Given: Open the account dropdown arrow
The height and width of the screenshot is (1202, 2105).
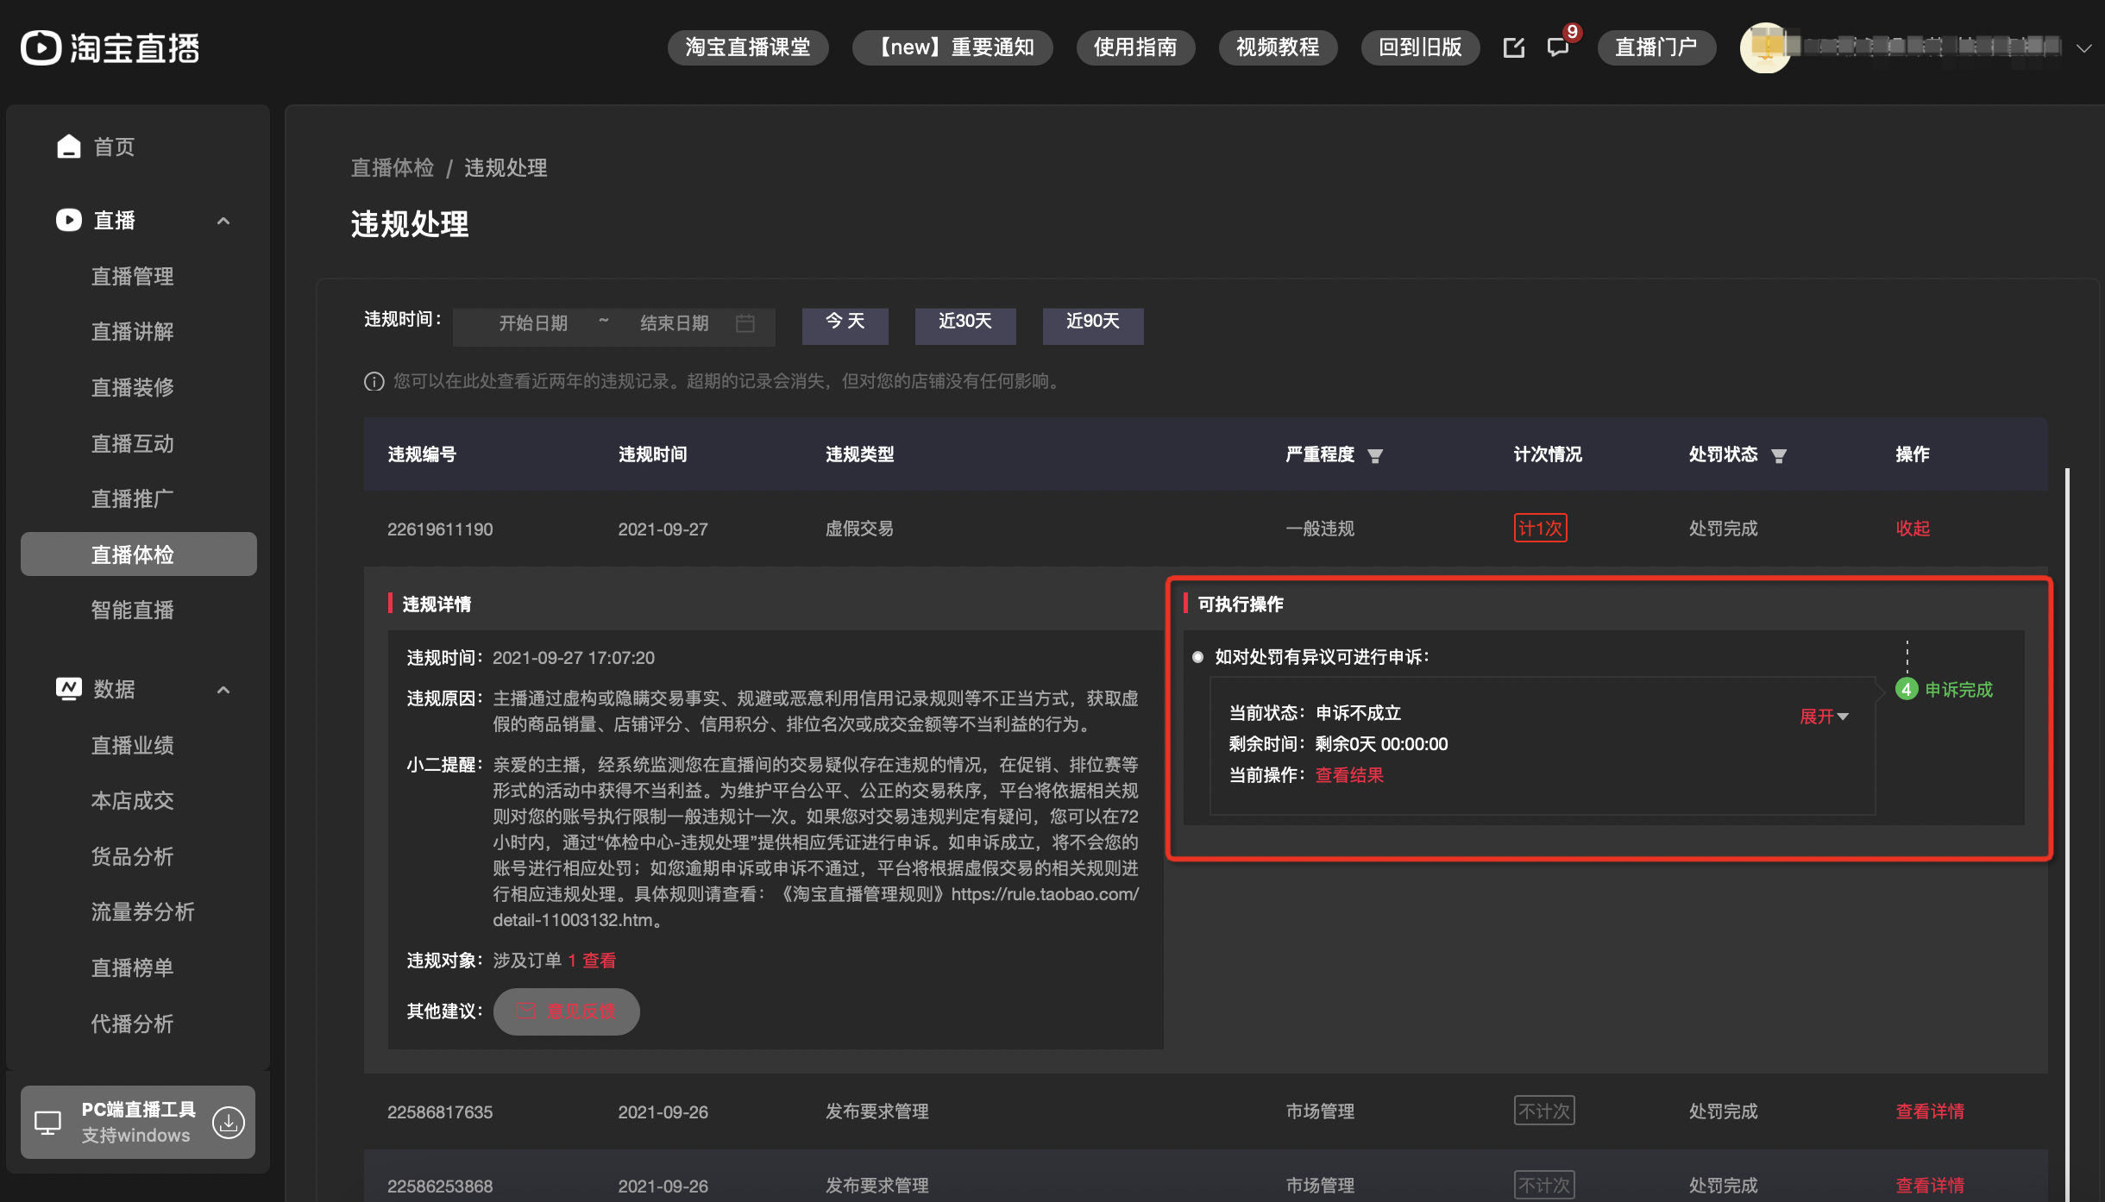Looking at the screenshot, I should [x=2084, y=48].
